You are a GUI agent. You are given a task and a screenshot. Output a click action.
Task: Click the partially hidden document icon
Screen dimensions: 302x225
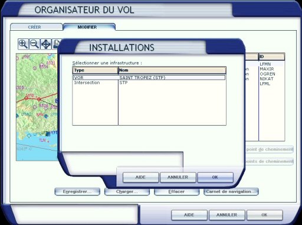point(56,44)
